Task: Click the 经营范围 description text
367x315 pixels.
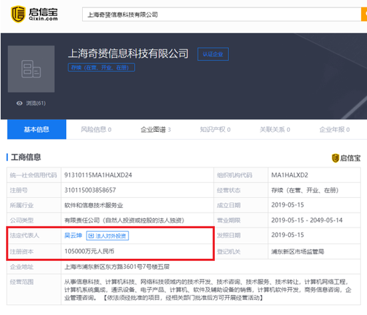Action: (x=208, y=290)
